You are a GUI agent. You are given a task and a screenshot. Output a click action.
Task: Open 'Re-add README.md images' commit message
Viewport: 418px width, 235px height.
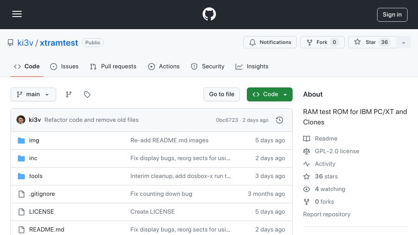(x=169, y=141)
